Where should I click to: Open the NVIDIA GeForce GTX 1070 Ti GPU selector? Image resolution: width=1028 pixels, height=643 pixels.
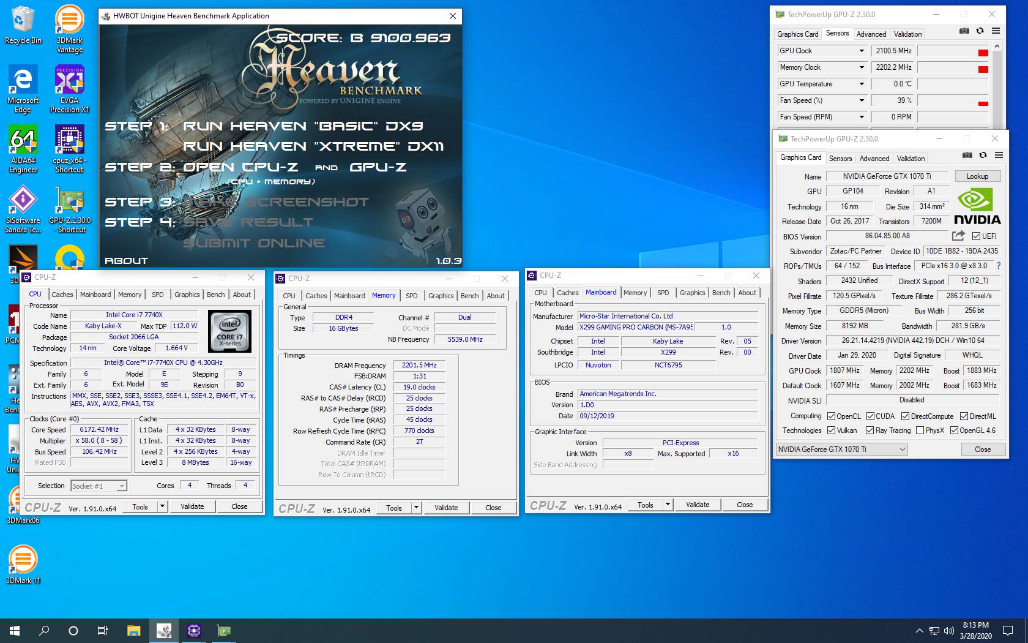[841, 449]
